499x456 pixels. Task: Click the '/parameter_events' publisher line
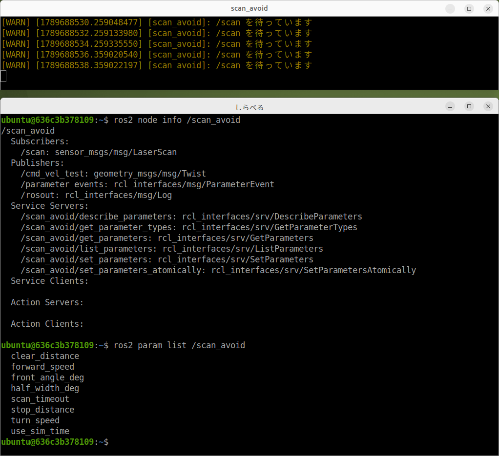(147, 184)
